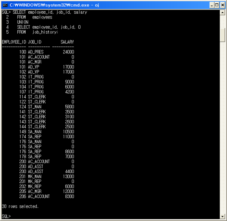
Task: Click salary 7000 in row 178
Action: tap(70, 157)
